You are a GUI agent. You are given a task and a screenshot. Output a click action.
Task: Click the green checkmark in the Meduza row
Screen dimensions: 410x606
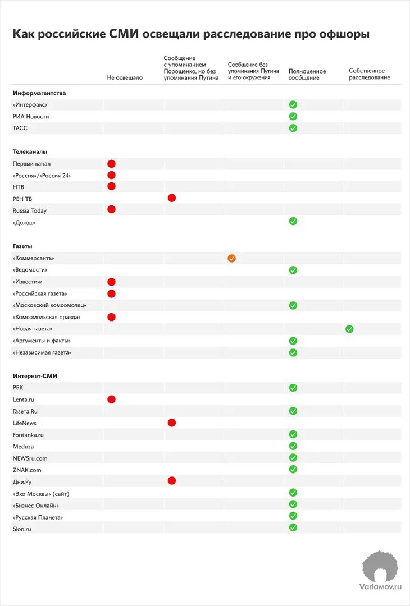click(x=293, y=446)
